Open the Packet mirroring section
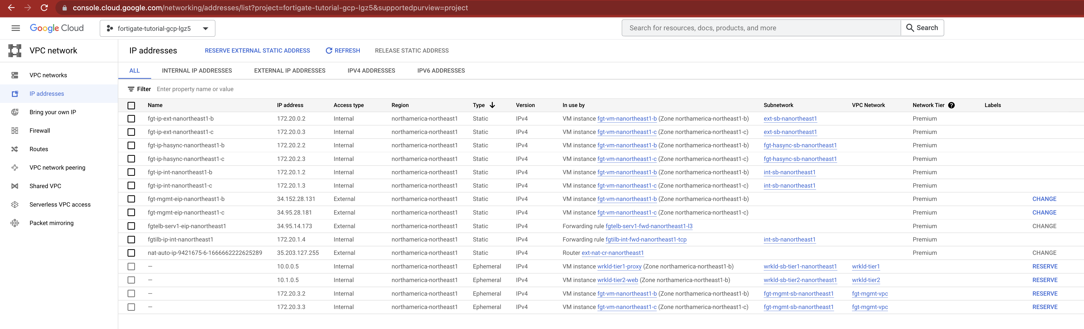 51,222
